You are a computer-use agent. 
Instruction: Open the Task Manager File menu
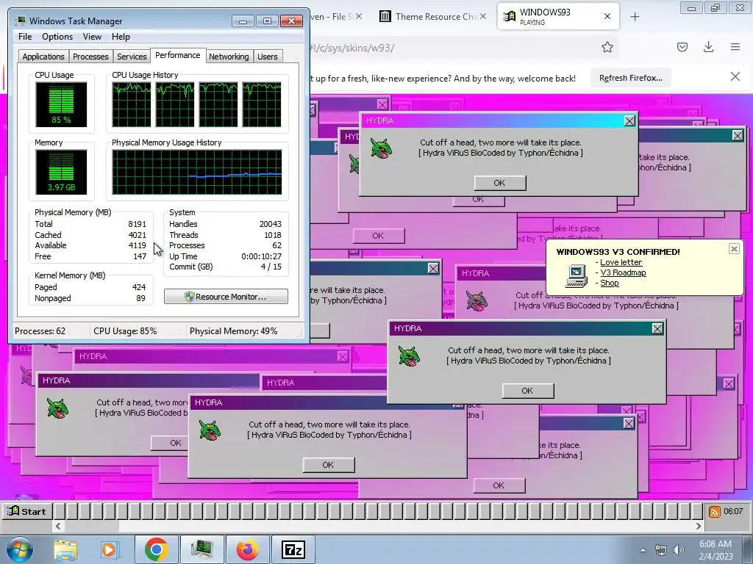tap(25, 37)
